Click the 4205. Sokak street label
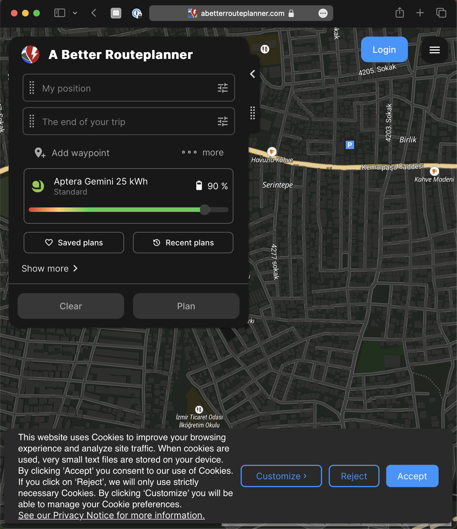 click(377, 70)
